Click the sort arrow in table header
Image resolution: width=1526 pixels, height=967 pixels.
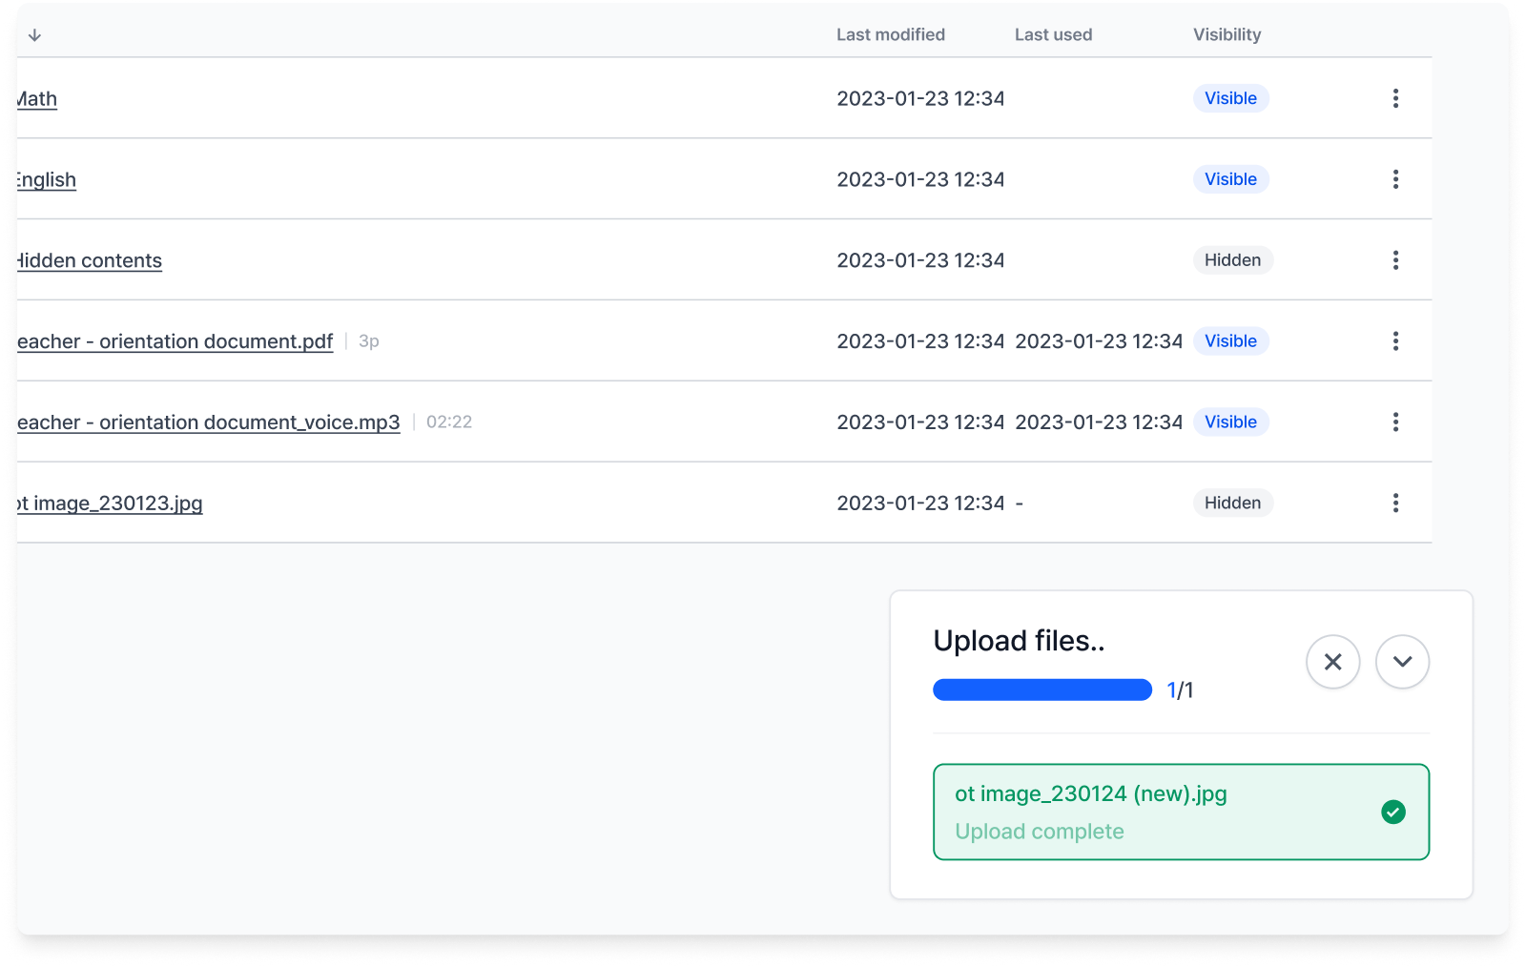click(x=34, y=35)
